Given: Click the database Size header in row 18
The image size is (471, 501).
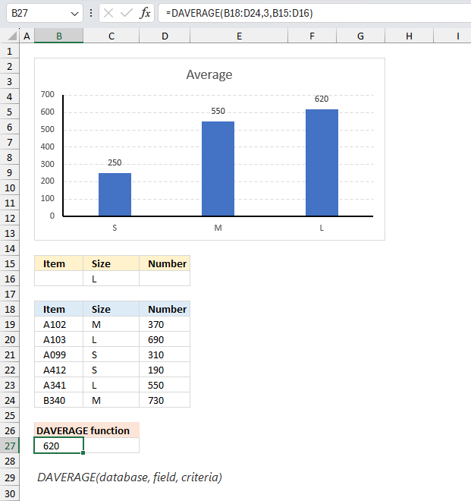Looking at the screenshot, I should click(x=111, y=309).
